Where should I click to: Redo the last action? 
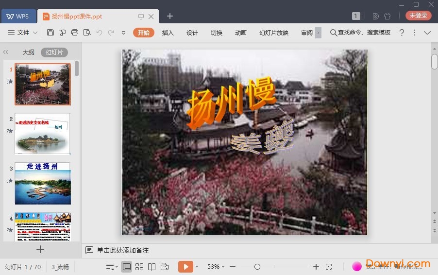(x=111, y=33)
